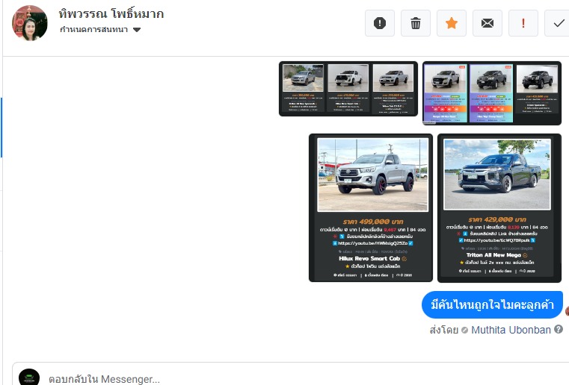Open the first three-truck collage image
The height and width of the screenshot is (385, 569).
tap(348, 89)
